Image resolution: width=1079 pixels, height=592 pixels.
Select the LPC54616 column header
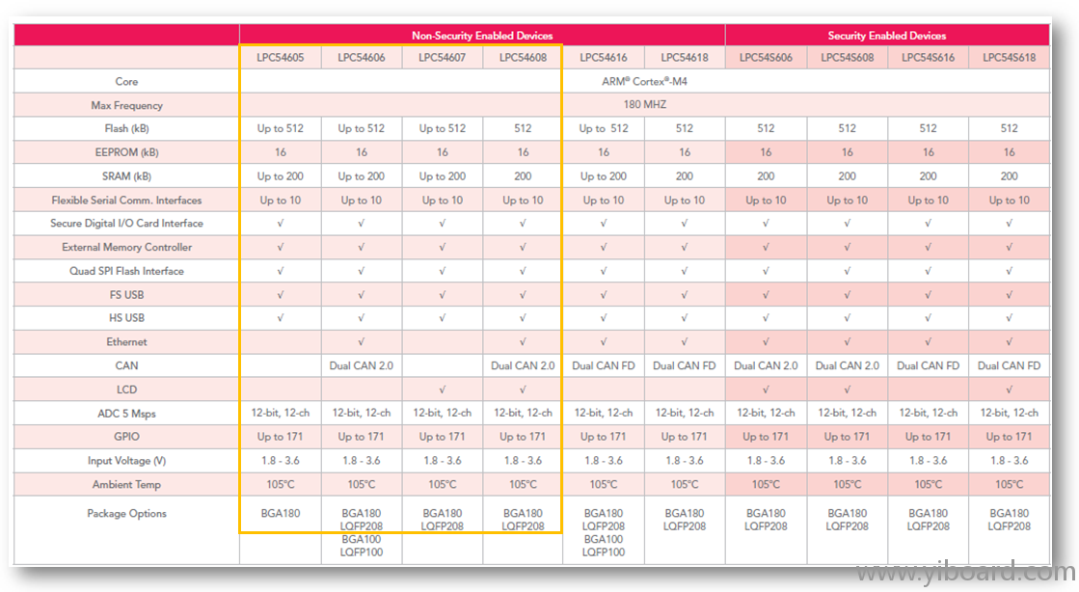click(604, 57)
